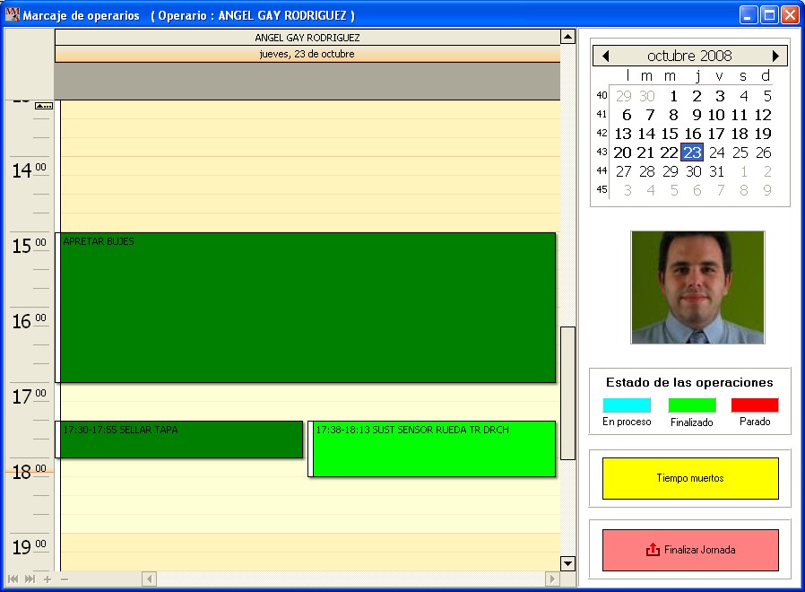Select October 1 in the calendar

(673, 96)
